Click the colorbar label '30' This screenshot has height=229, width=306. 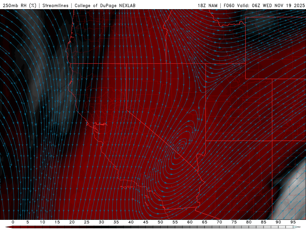(101, 222)
